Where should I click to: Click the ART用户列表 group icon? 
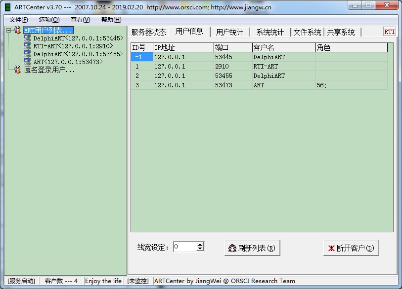(17, 30)
